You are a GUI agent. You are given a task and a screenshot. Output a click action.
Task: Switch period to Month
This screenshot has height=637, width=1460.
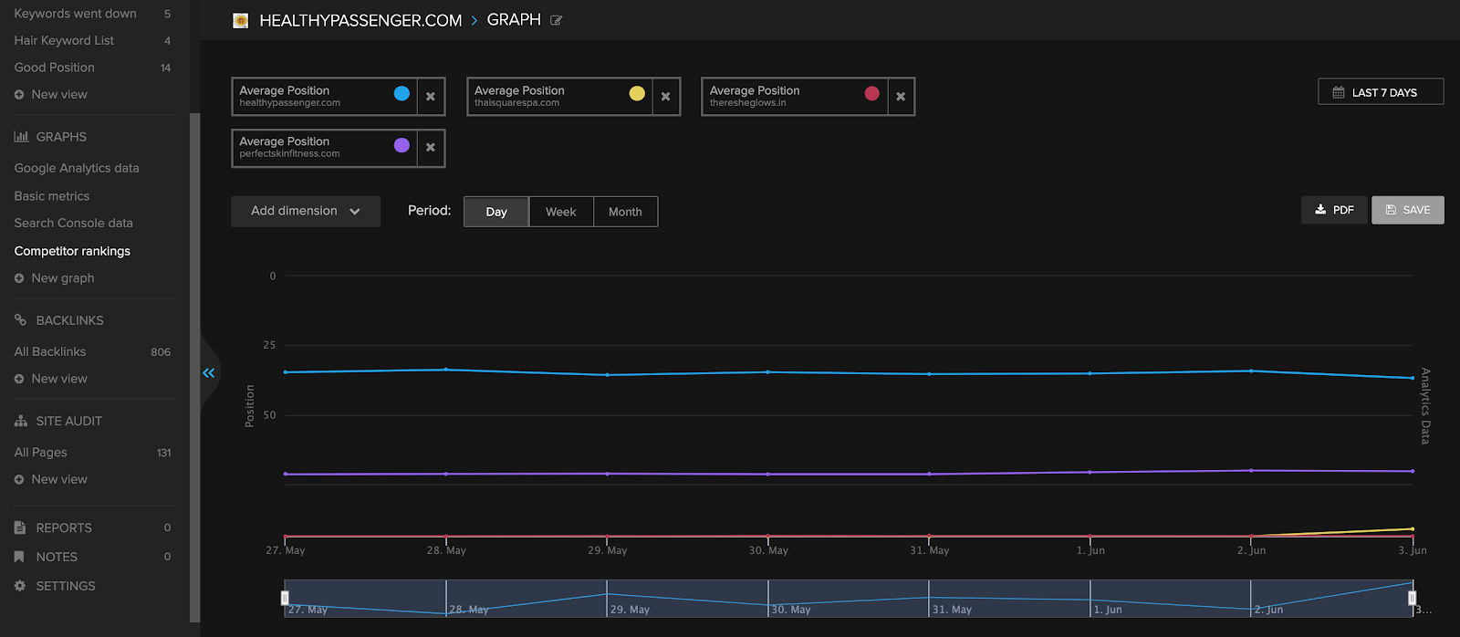tap(625, 212)
